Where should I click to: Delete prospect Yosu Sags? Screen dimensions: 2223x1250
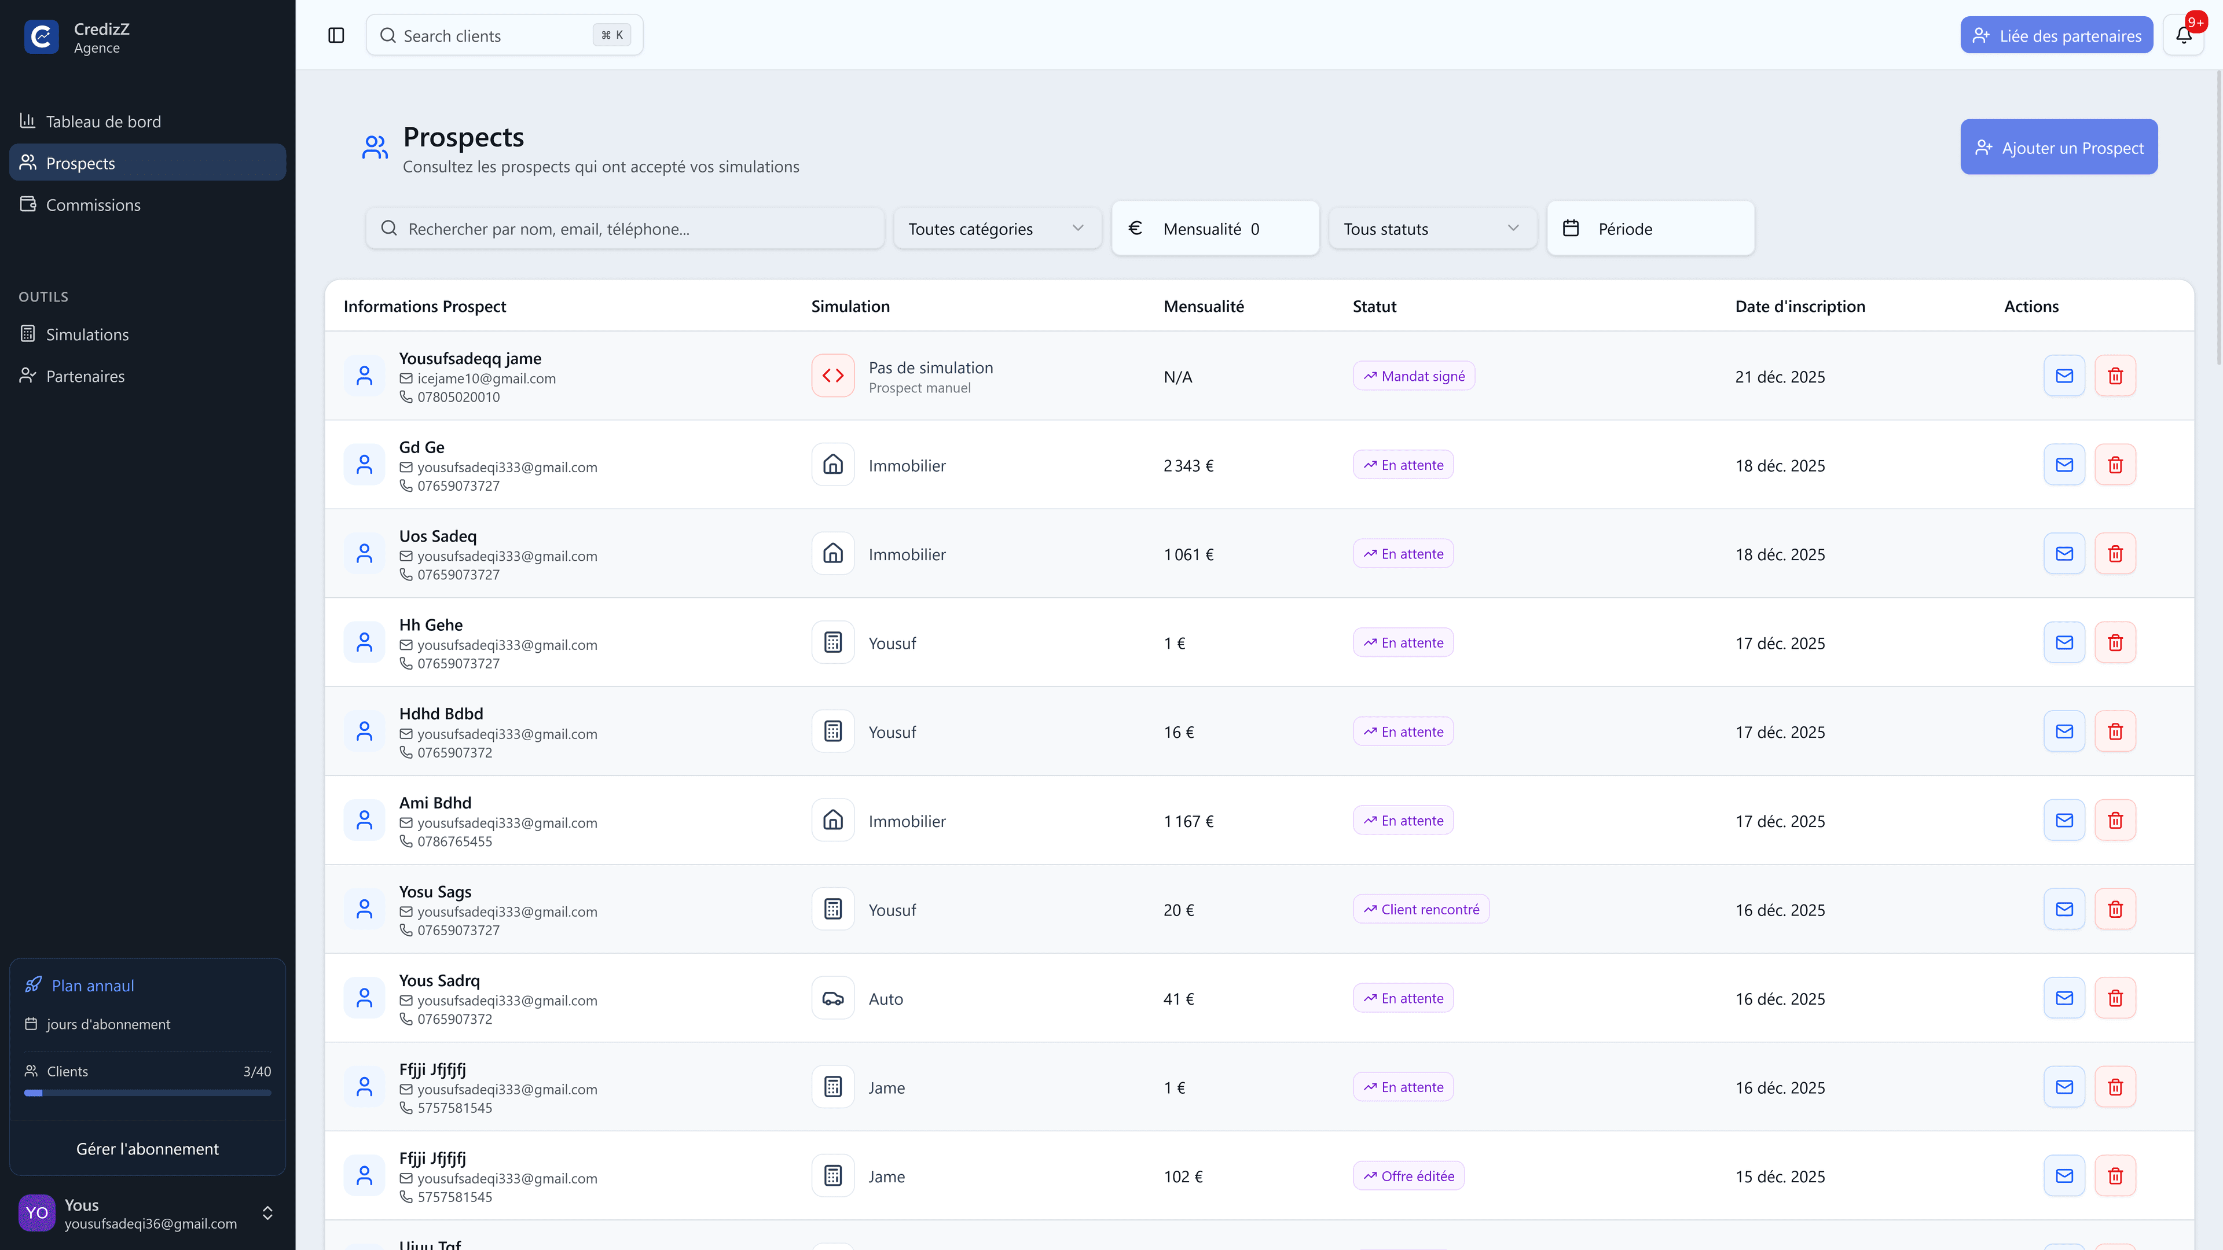(2115, 909)
